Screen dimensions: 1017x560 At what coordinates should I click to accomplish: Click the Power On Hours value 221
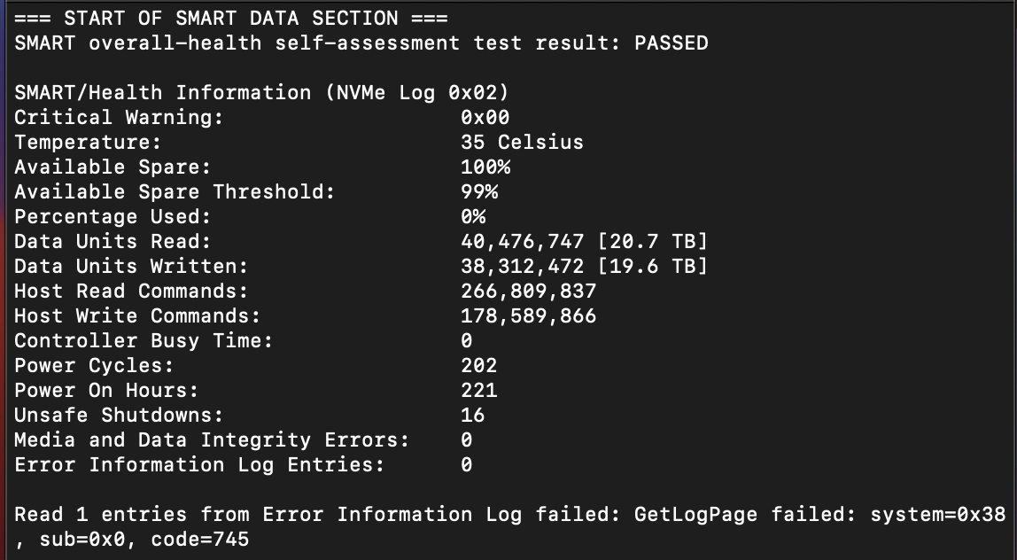point(478,390)
